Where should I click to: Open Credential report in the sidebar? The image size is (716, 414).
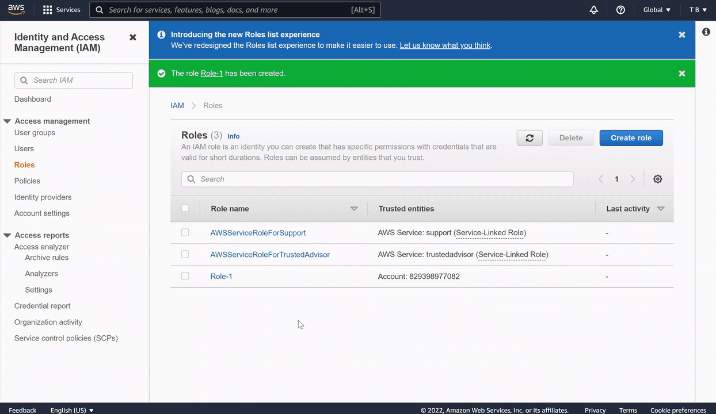point(43,306)
